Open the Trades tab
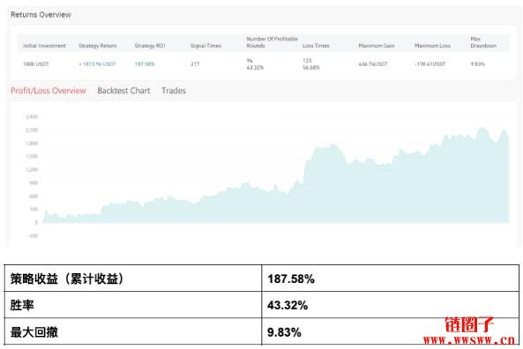The image size is (523, 349). (174, 91)
